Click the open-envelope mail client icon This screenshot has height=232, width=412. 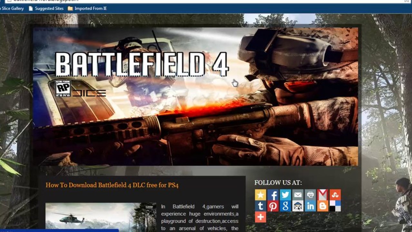click(298, 206)
